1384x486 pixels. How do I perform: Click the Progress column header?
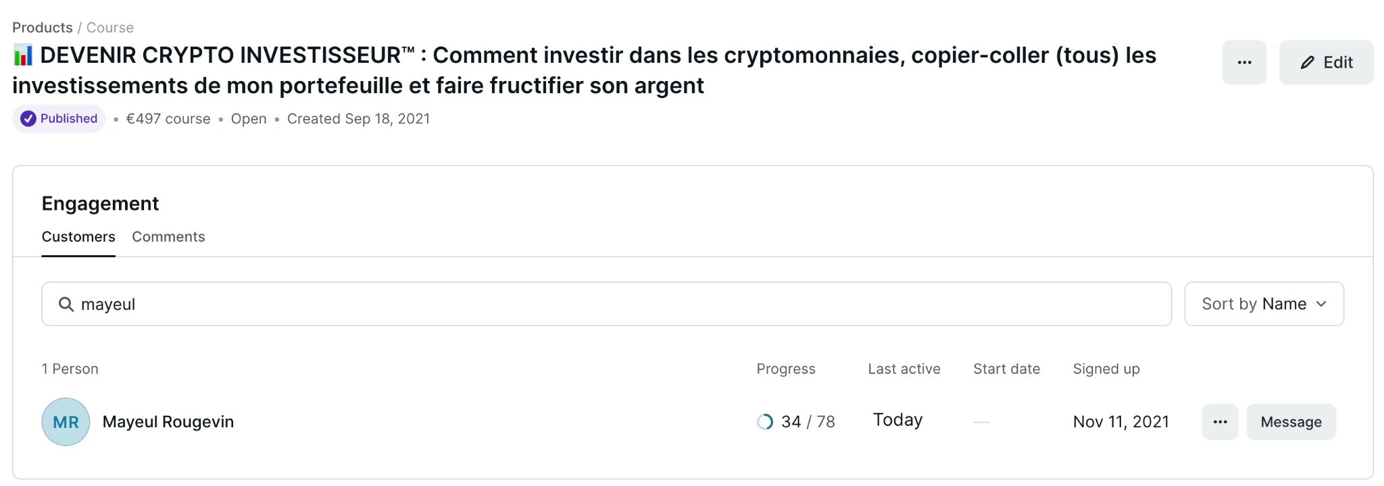786,369
